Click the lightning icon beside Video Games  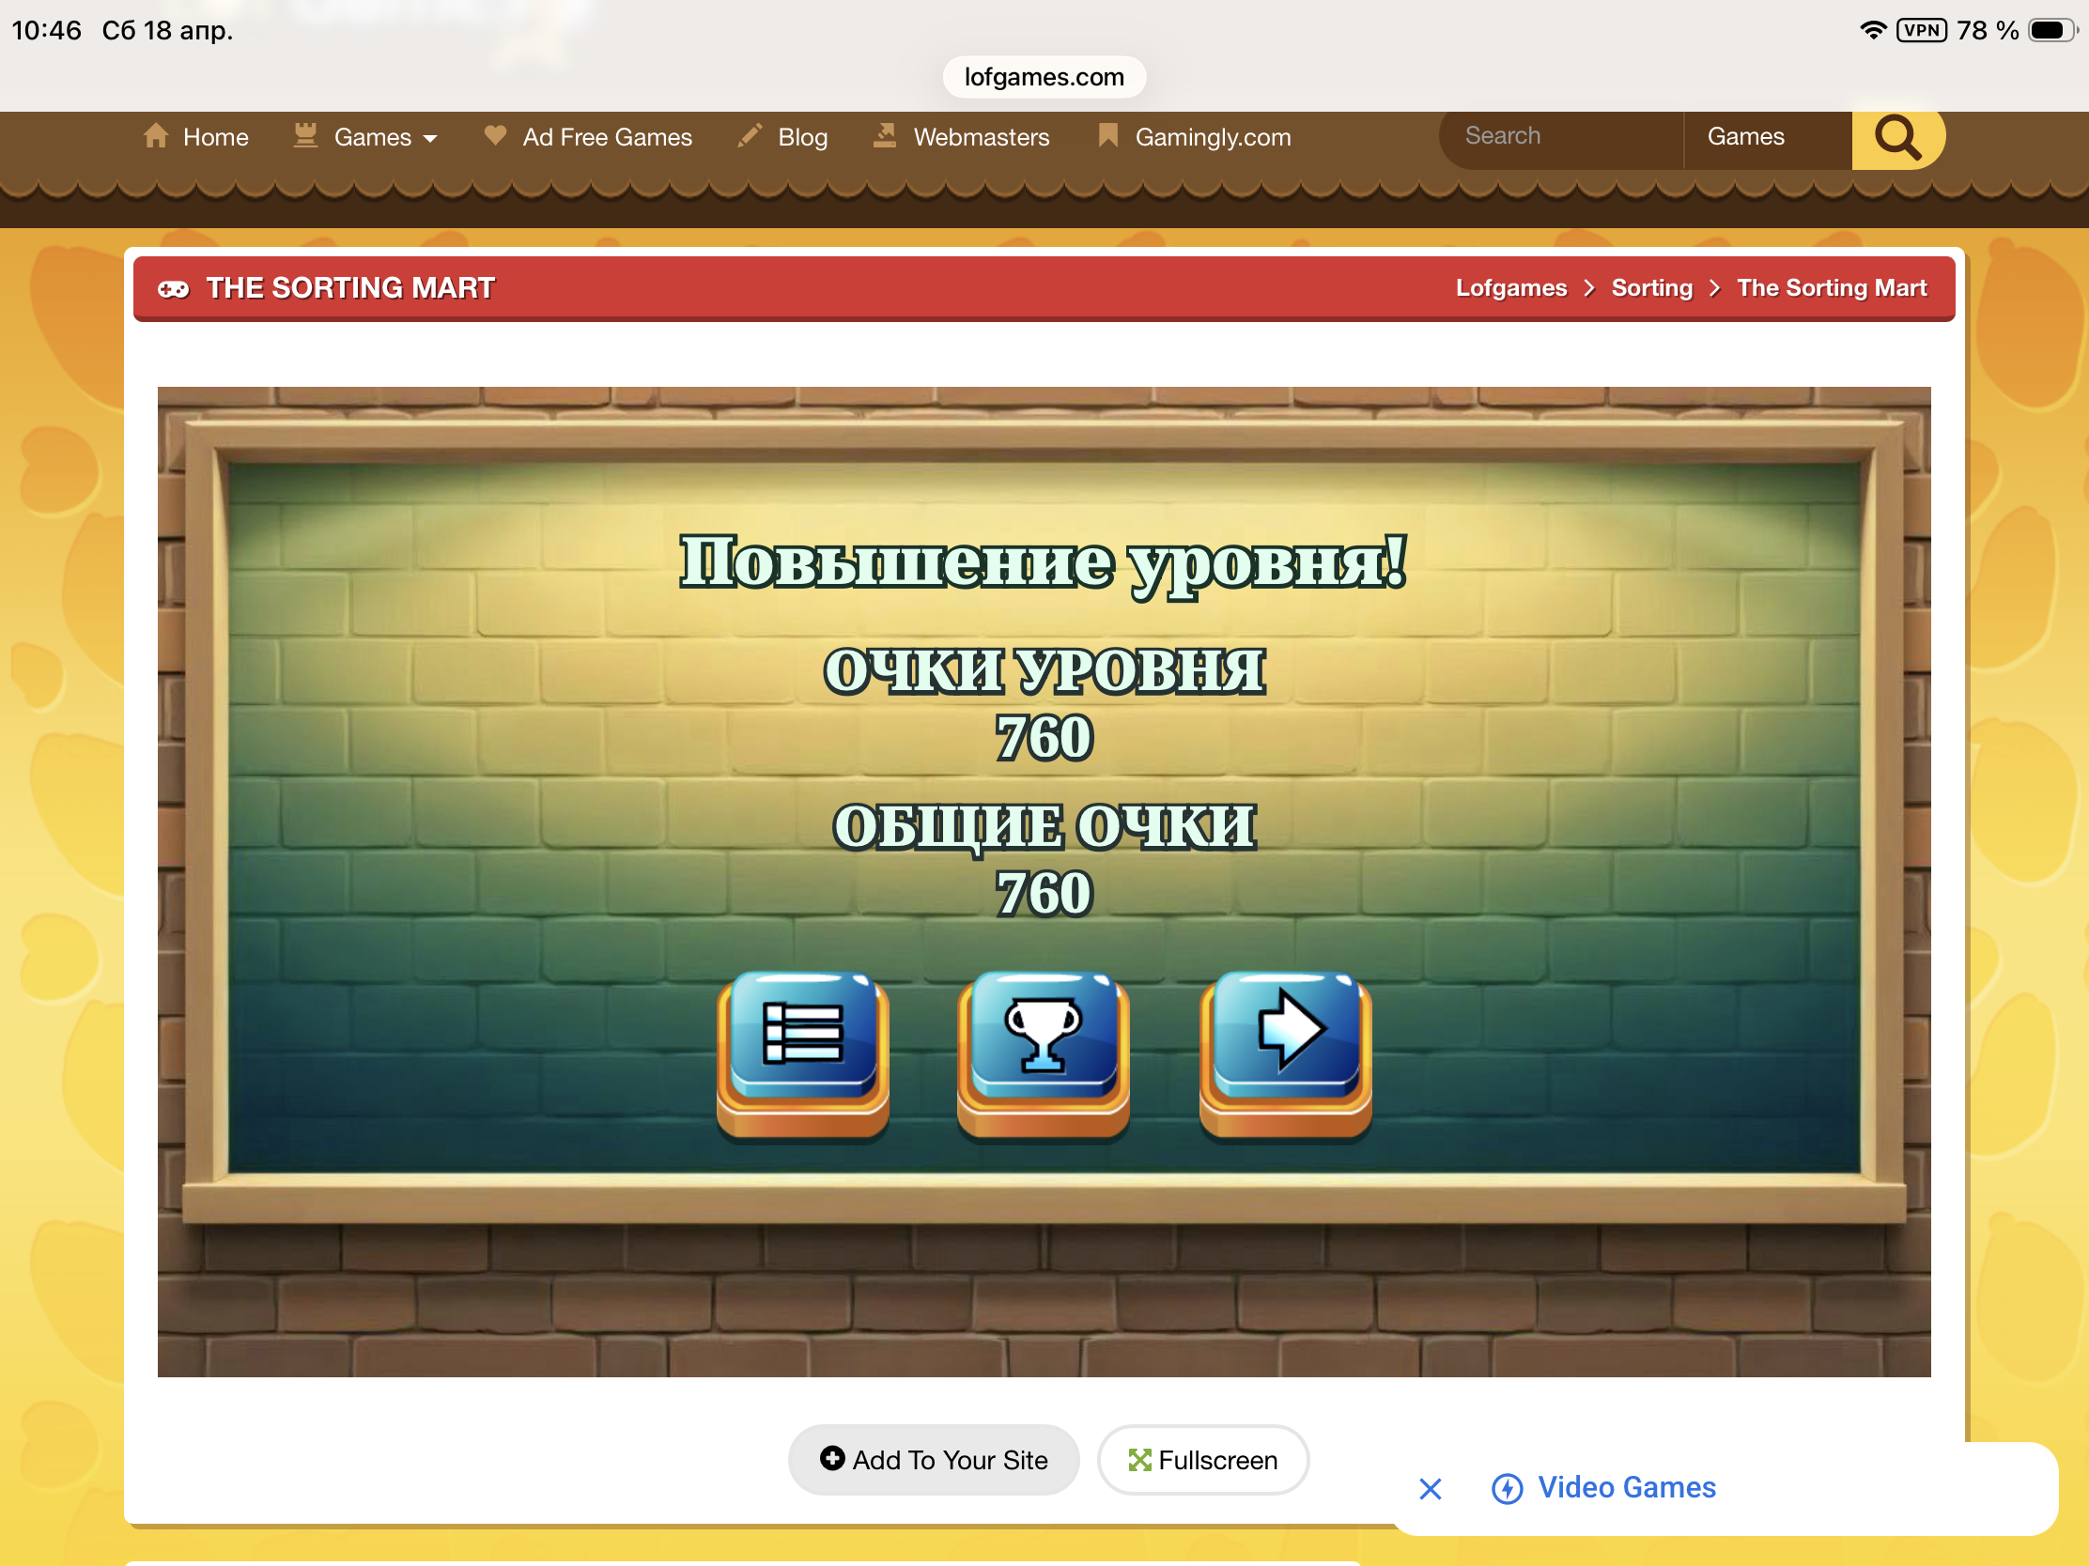click(x=1507, y=1489)
